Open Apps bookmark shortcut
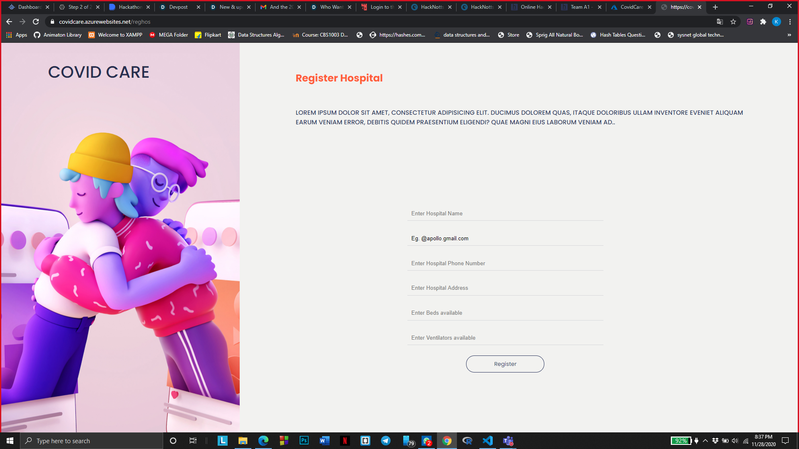 click(17, 35)
